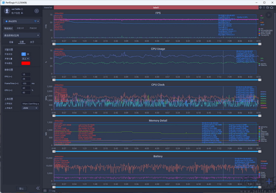Click the 参数设置 section heading

click(x=8, y=70)
